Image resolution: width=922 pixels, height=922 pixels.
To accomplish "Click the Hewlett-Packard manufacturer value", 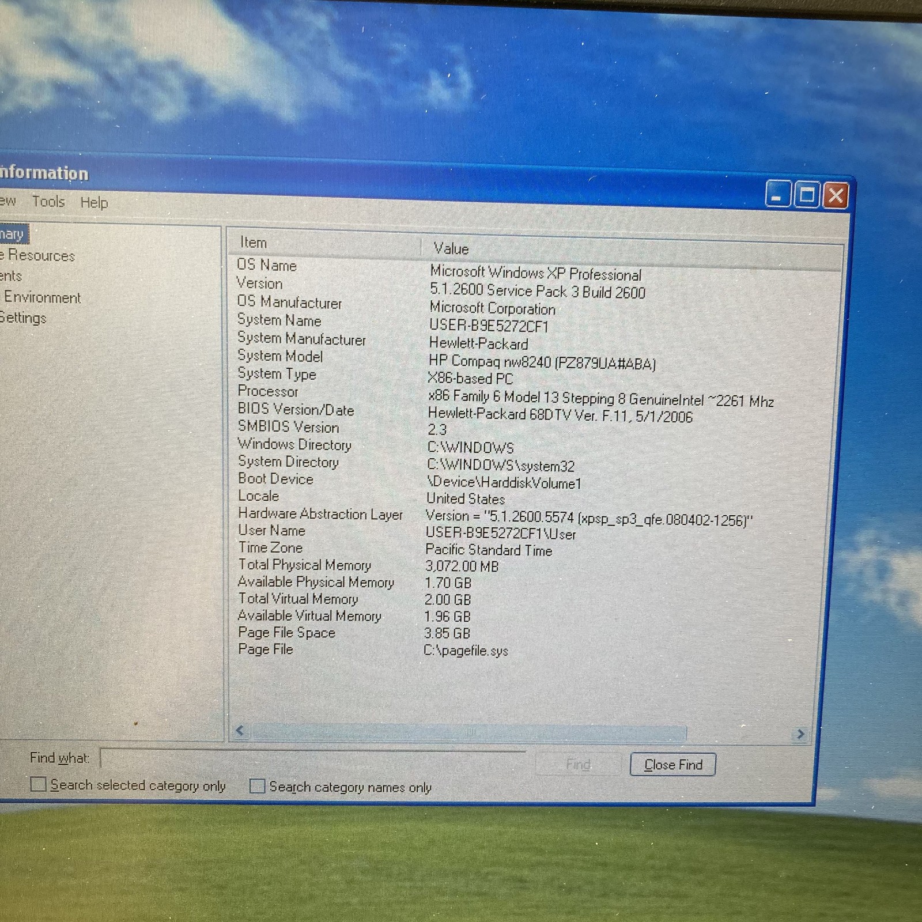I will [478, 343].
